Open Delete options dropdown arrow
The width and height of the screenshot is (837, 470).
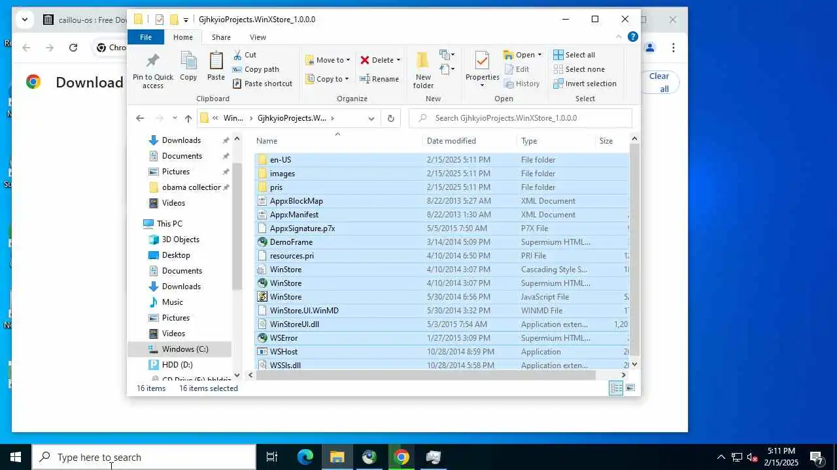[398, 60]
